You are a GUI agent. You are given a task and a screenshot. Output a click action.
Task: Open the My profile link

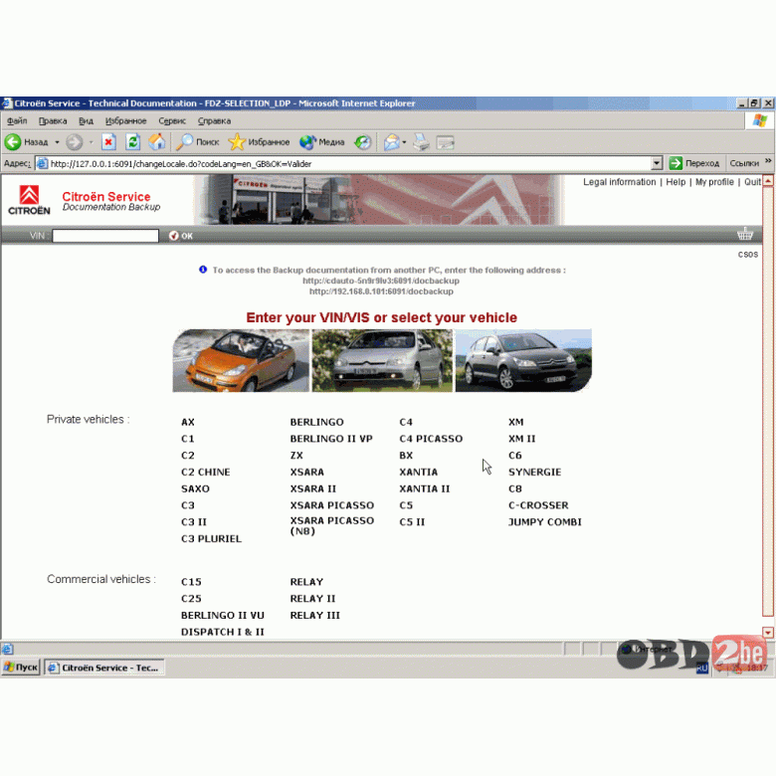point(714,182)
